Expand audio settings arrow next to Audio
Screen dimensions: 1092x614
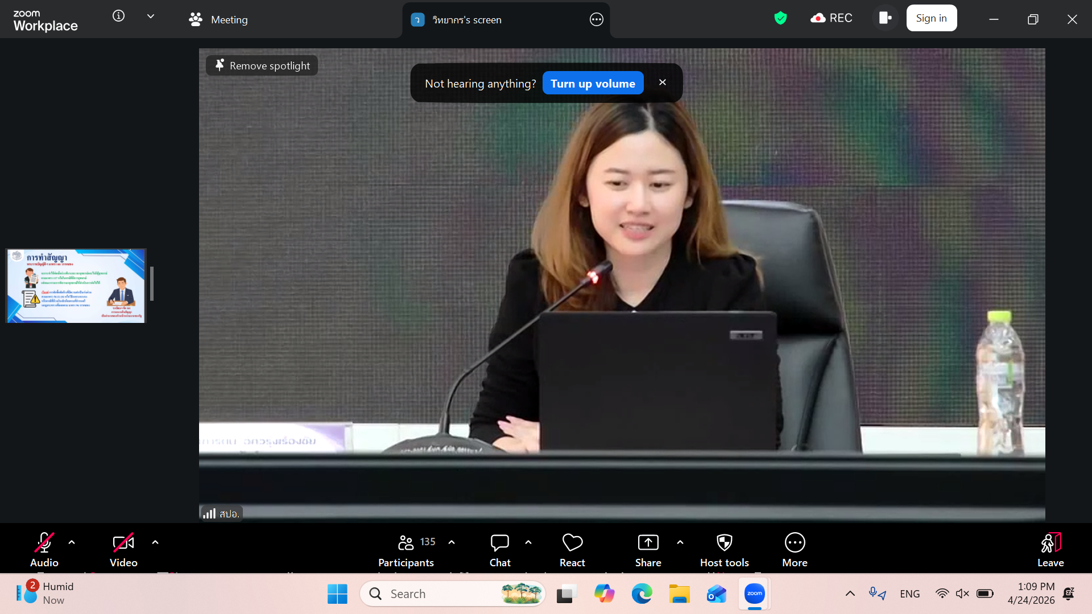72,542
